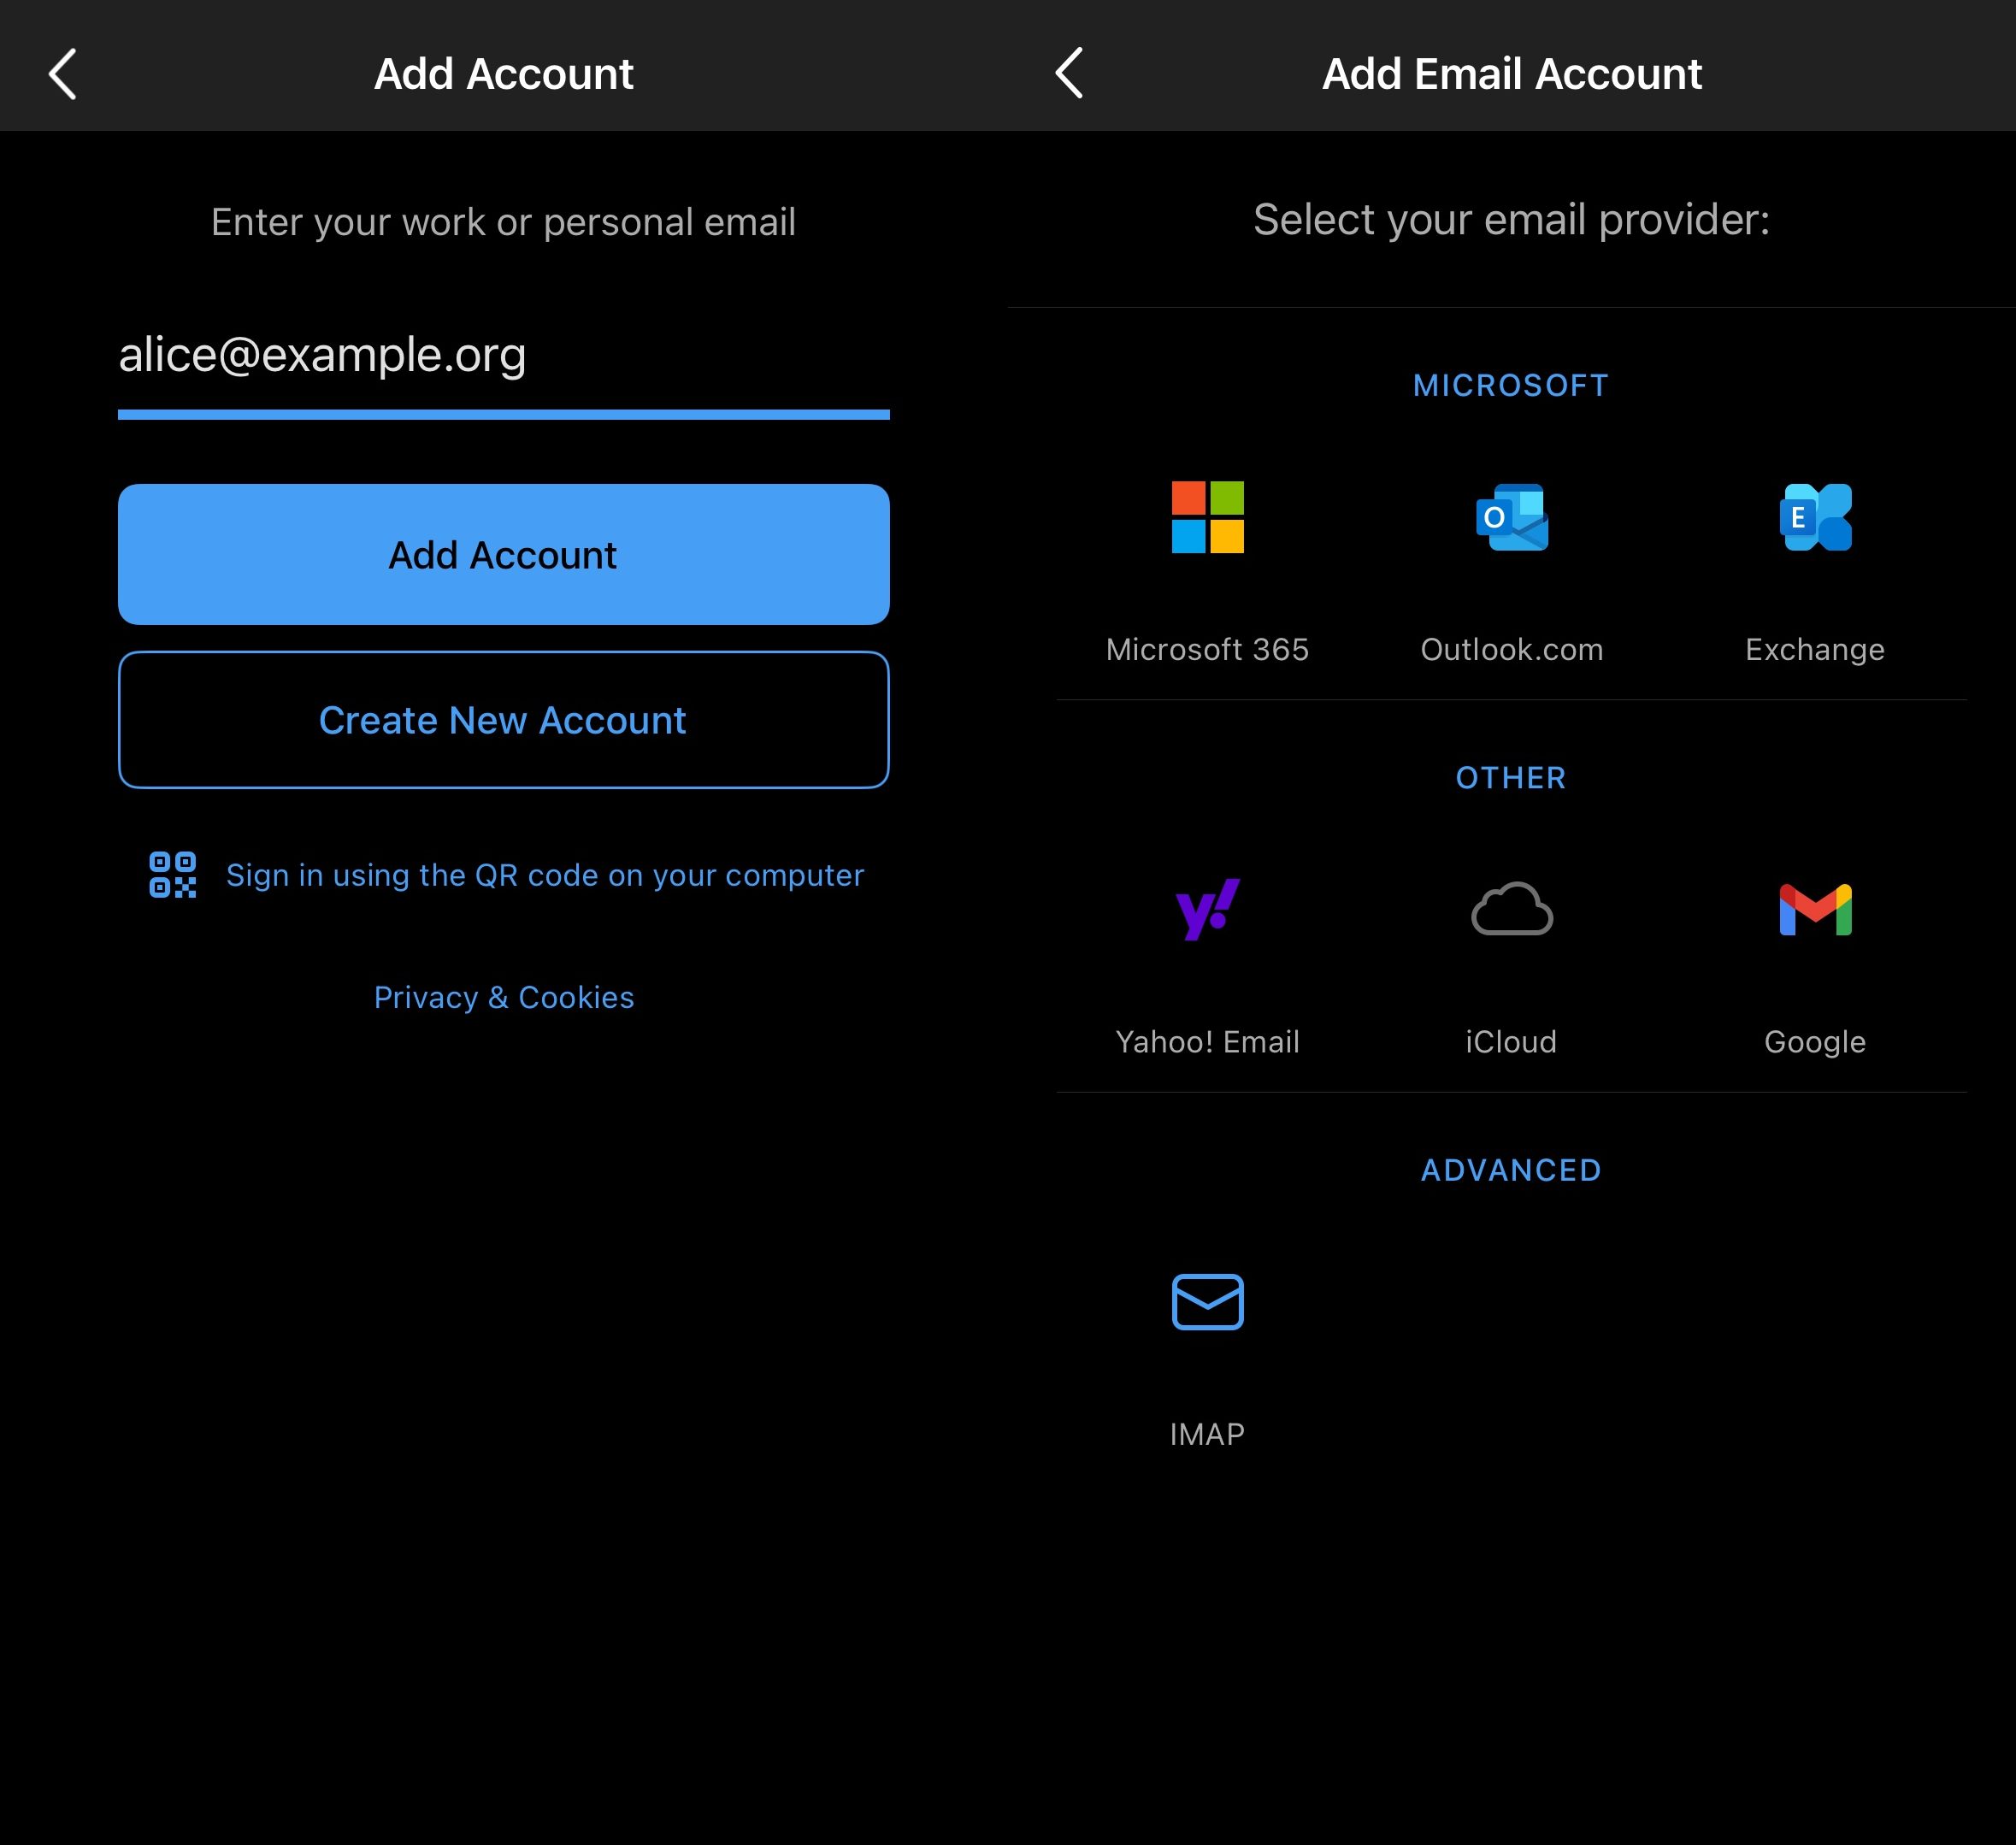This screenshot has height=1845, width=2016.
Task: Select the Yahoo! purple logo icon
Action: (x=1207, y=909)
